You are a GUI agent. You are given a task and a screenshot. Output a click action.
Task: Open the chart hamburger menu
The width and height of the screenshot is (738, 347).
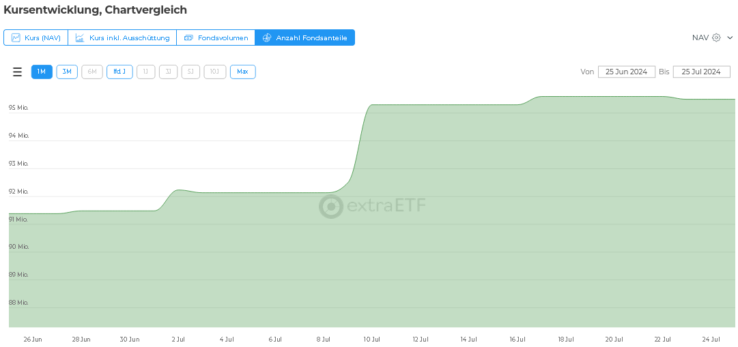coord(18,72)
